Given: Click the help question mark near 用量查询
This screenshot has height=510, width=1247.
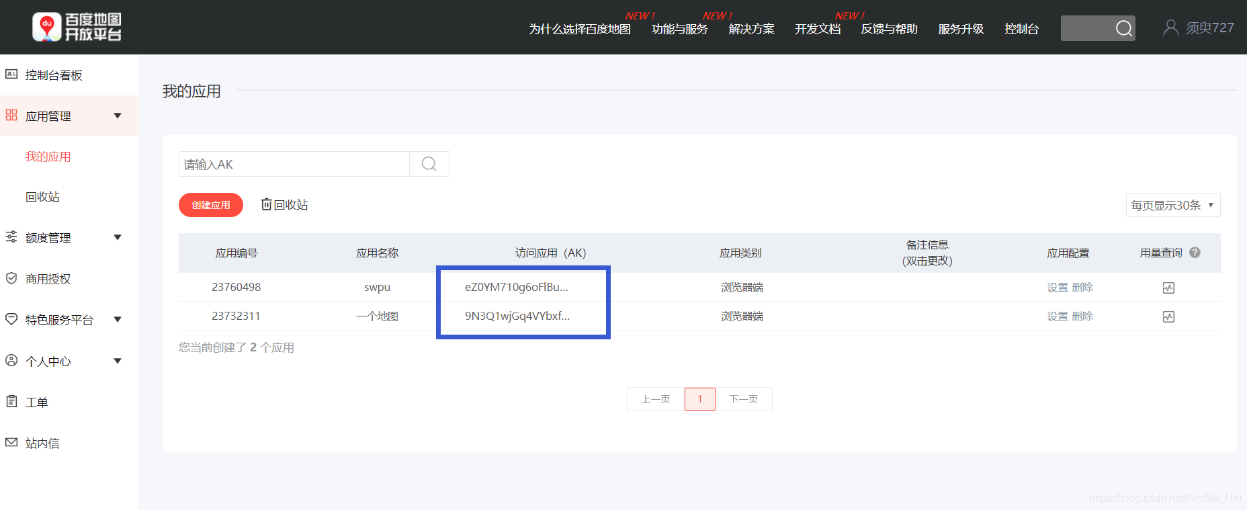Looking at the screenshot, I should (1195, 253).
